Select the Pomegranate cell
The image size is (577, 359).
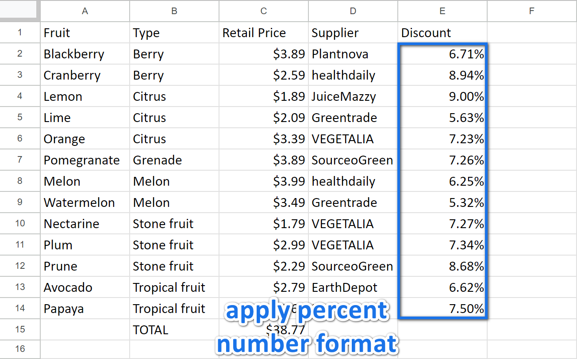[x=85, y=160]
